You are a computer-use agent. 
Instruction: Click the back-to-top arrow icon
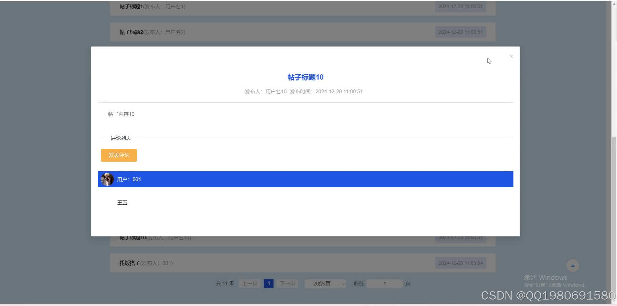(573, 265)
